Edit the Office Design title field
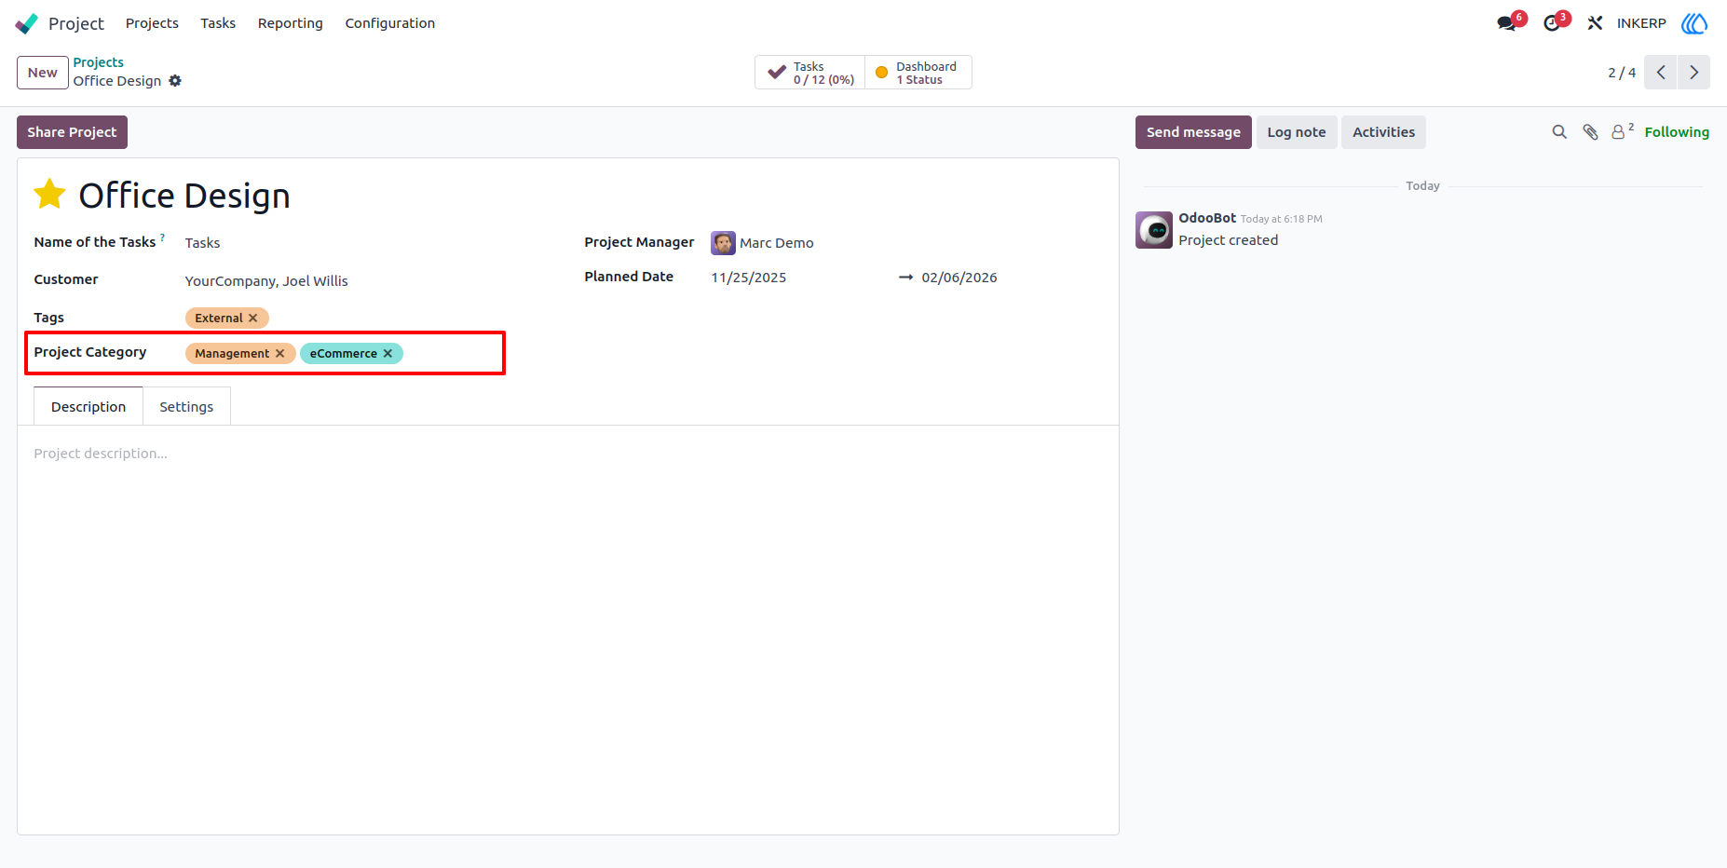The height and width of the screenshot is (868, 1727). pos(184,196)
